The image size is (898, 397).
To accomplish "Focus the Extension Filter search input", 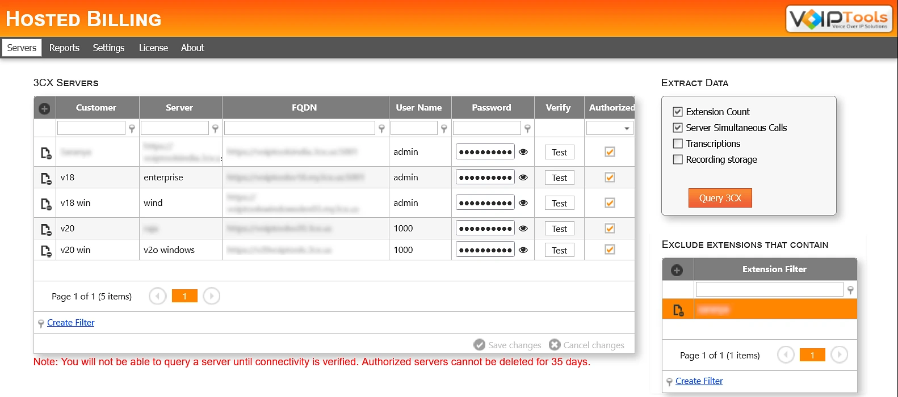I will point(770,289).
